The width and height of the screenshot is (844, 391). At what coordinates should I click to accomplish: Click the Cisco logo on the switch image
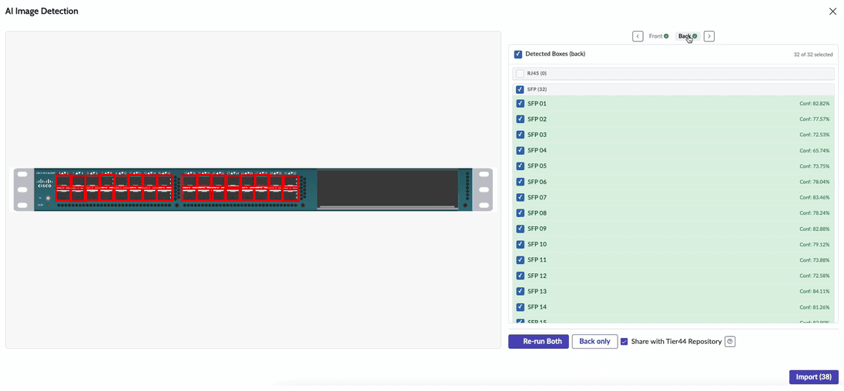pos(44,183)
